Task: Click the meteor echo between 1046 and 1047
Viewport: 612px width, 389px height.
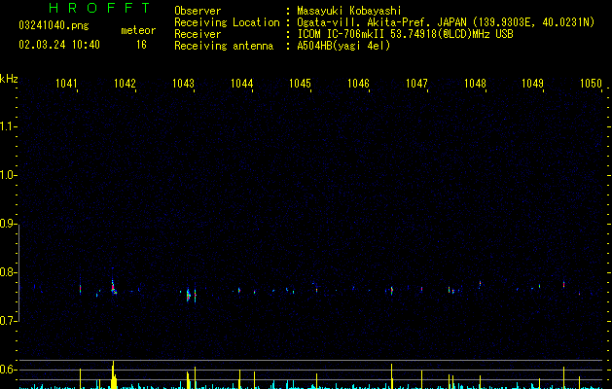Action: [x=391, y=291]
